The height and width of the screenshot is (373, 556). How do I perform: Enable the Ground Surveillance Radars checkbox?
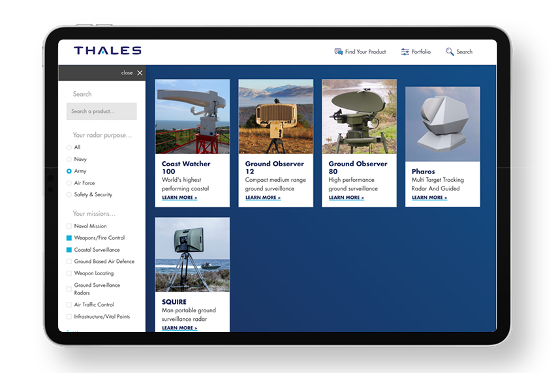(69, 289)
